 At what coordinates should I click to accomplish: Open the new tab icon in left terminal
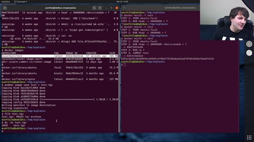(x=4, y=8)
